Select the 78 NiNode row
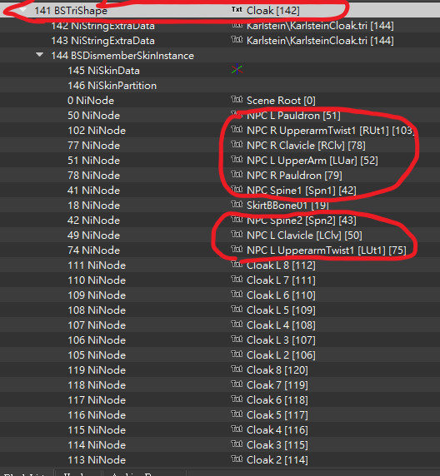The image size is (440, 476). pos(93,176)
